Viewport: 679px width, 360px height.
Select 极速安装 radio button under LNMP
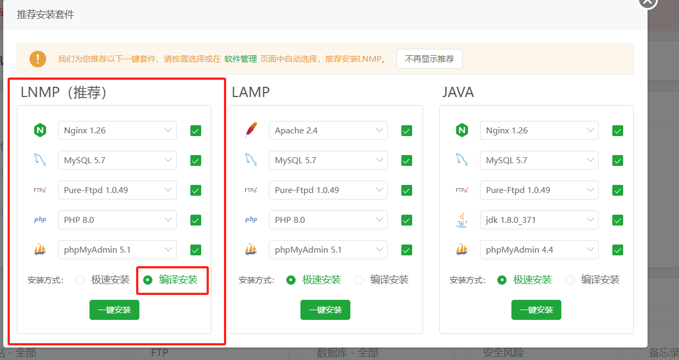[x=80, y=280]
